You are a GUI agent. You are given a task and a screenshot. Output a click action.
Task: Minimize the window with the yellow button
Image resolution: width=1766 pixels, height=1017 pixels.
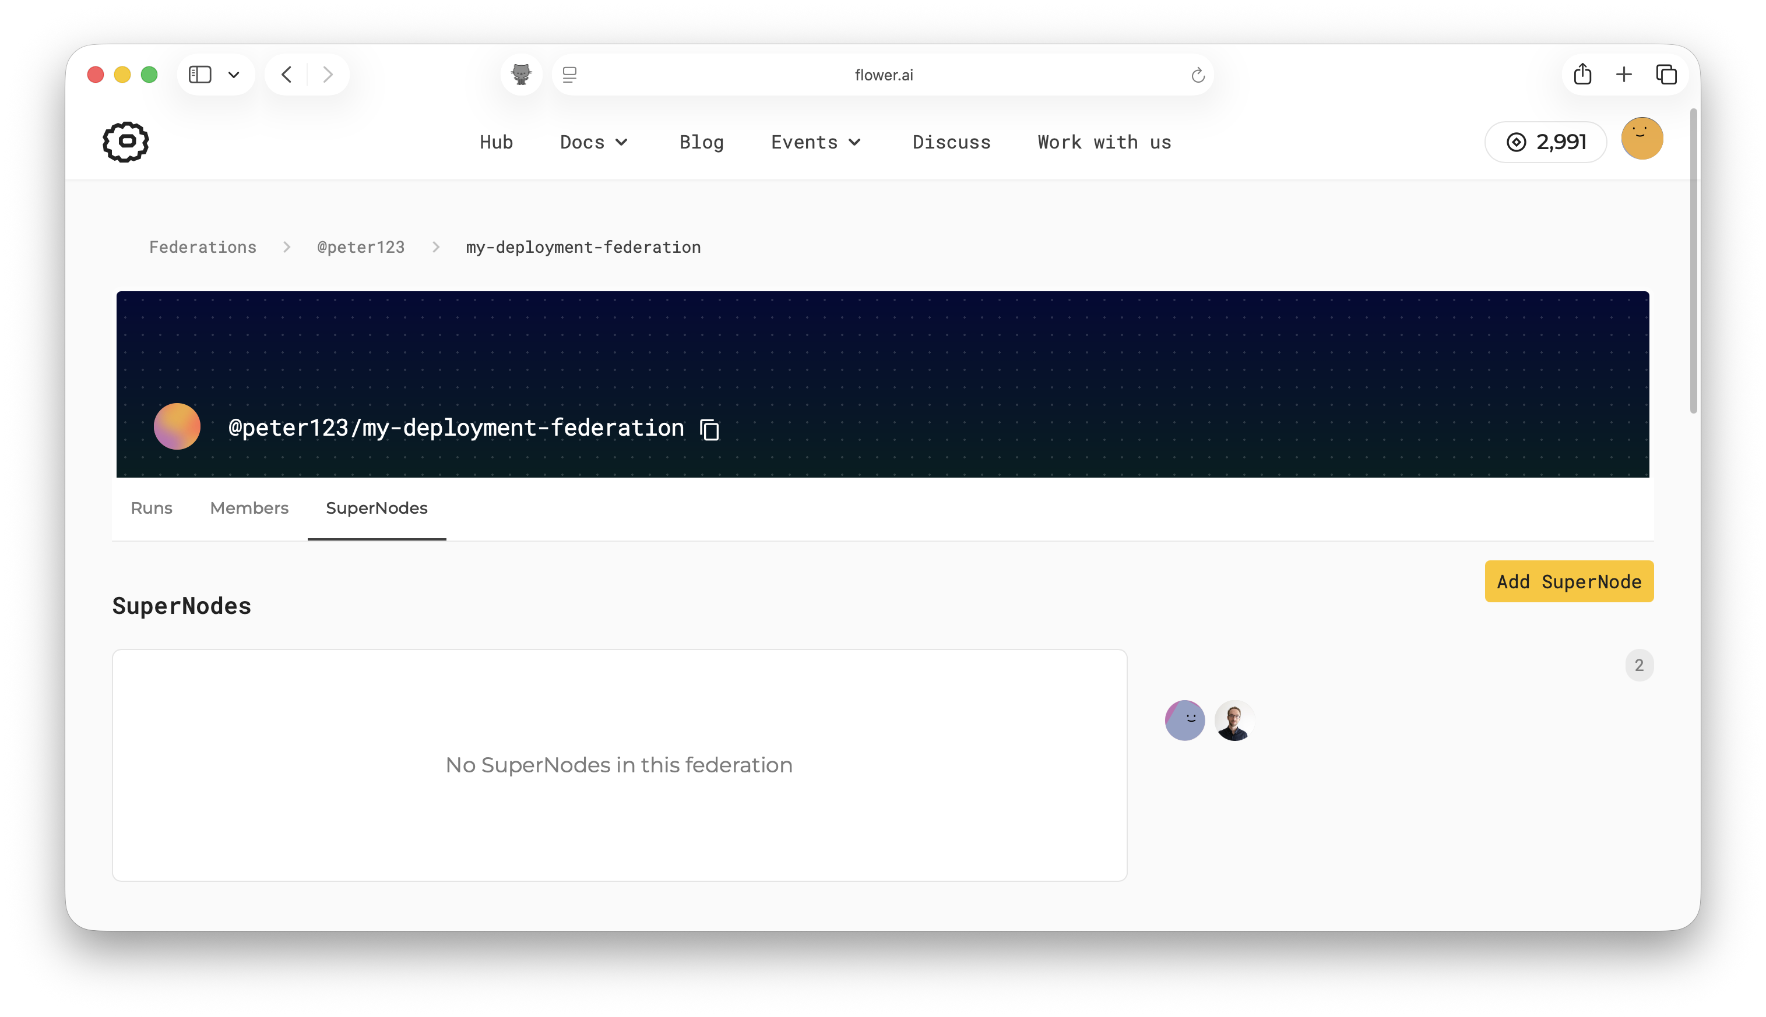point(122,74)
